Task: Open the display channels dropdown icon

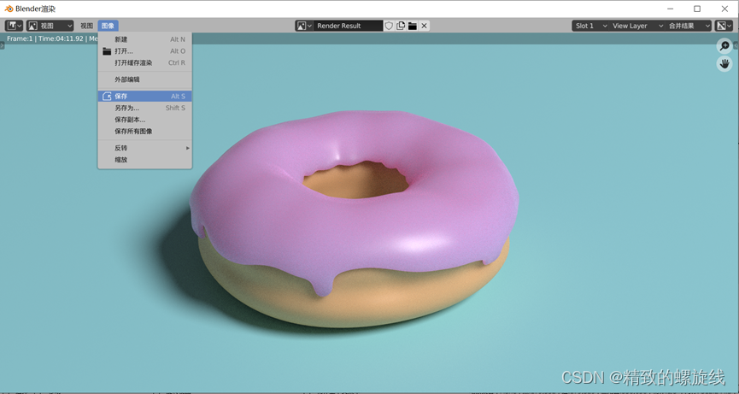Action: pos(724,26)
